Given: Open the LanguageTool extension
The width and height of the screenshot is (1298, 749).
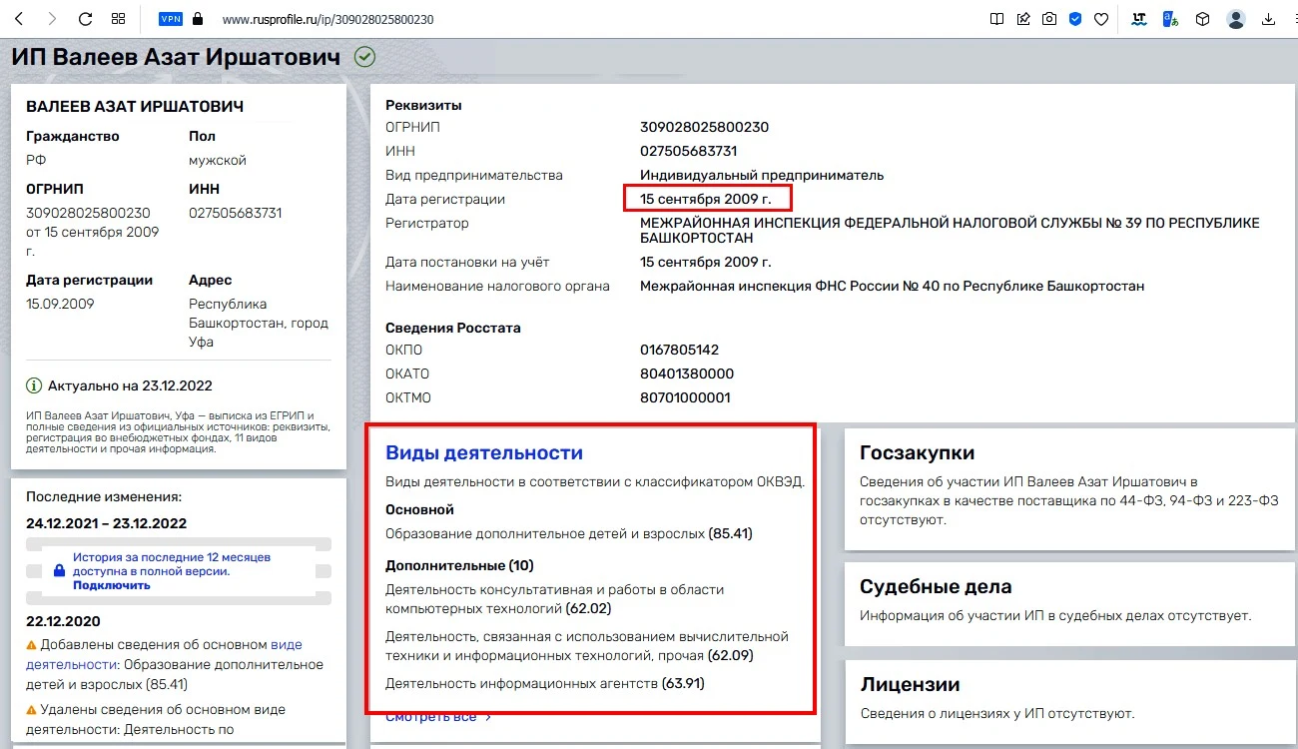Looking at the screenshot, I should pyautogui.click(x=1139, y=19).
